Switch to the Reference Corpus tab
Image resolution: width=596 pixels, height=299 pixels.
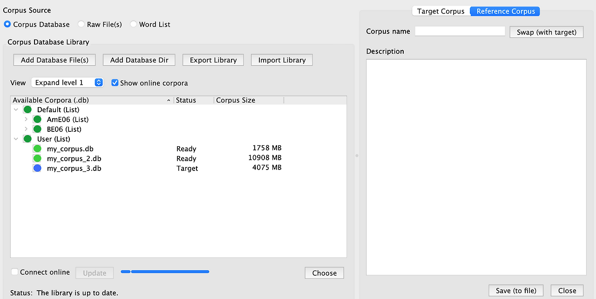(506, 11)
